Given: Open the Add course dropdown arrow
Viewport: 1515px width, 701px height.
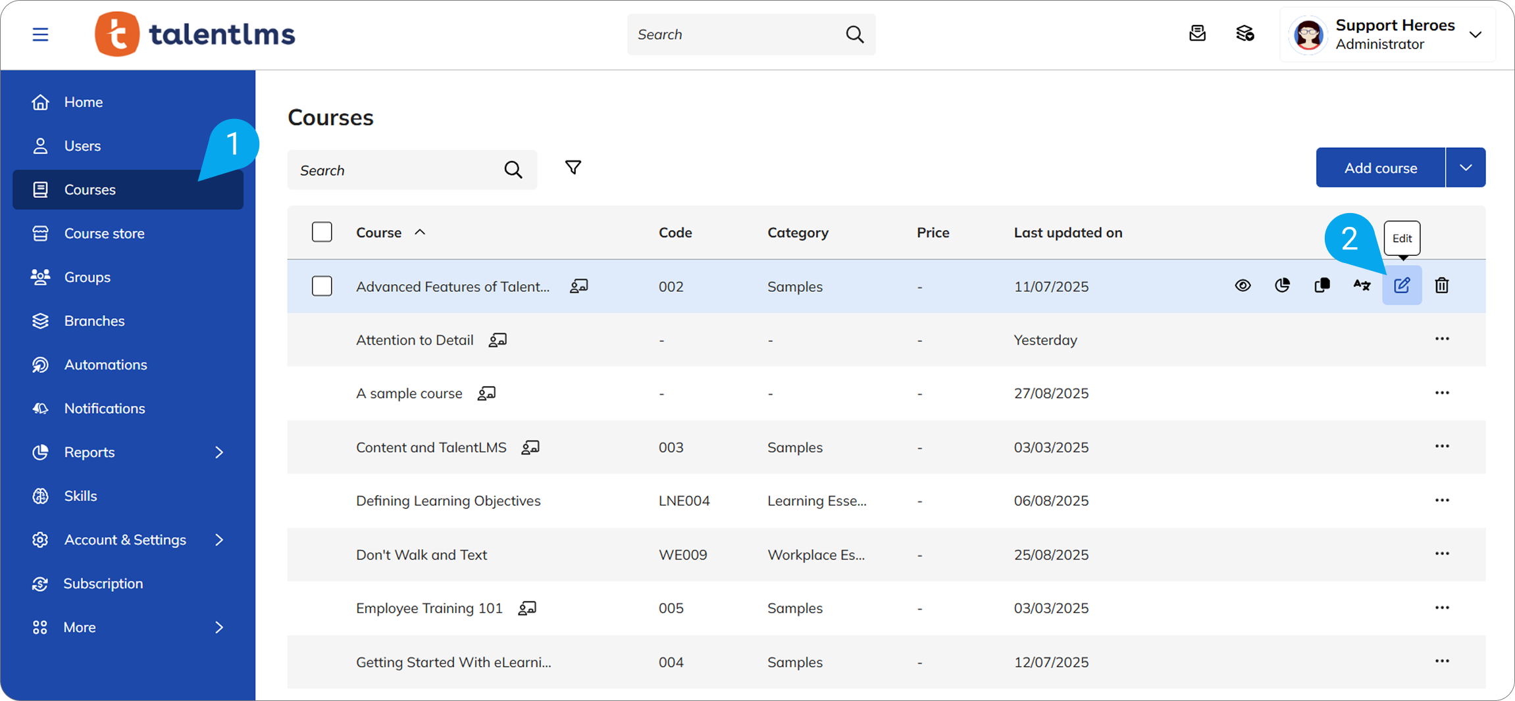Looking at the screenshot, I should pos(1465,168).
